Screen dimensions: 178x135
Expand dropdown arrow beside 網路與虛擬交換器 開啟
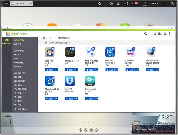(96, 70)
